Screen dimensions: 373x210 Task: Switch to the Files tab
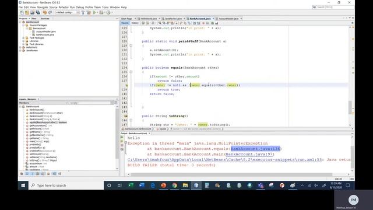(34, 19)
